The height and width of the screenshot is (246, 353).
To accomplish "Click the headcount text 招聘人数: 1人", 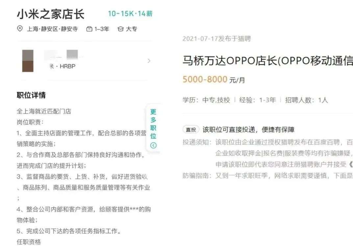I will (x=306, y=100).
